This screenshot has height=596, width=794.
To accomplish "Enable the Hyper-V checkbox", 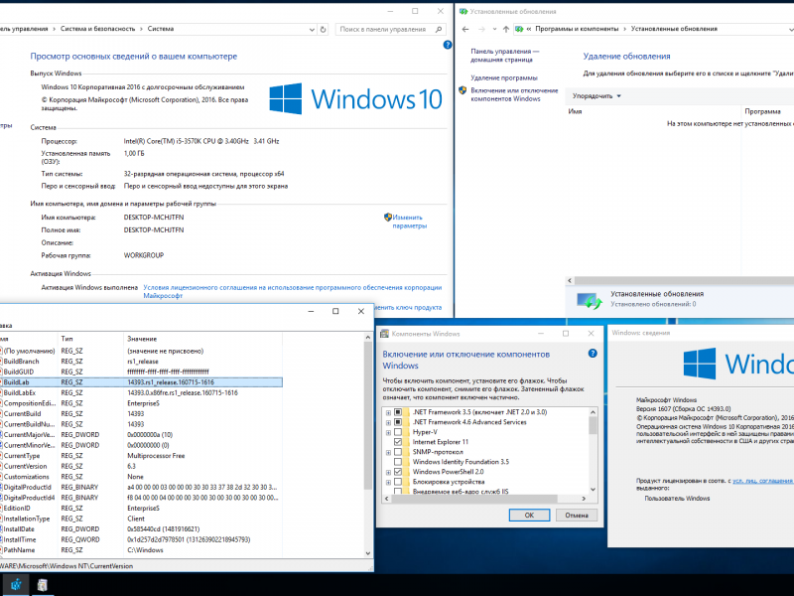I will pos(398,432).
